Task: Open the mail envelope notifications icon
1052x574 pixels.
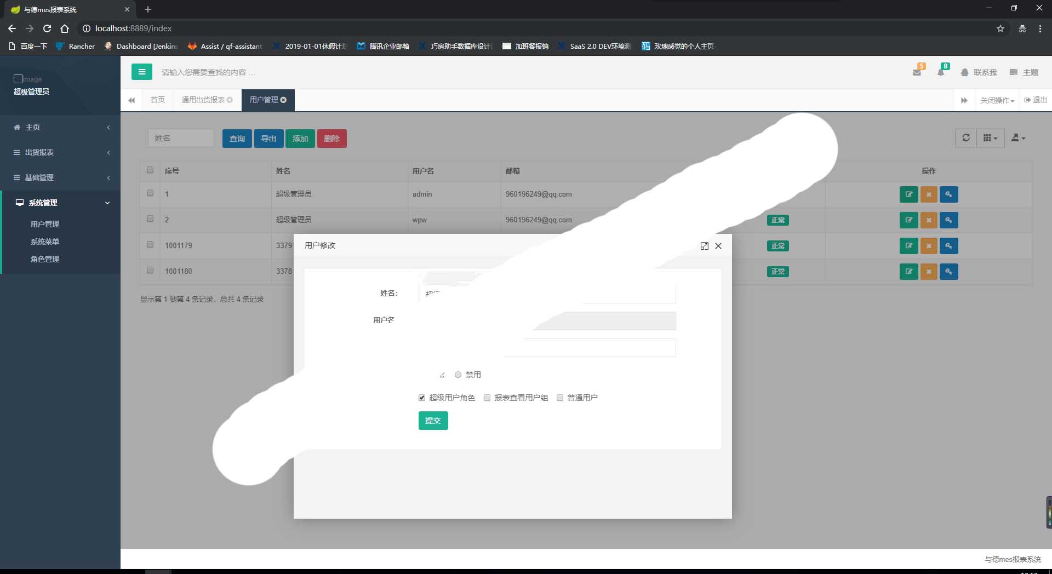Action: [x=917, y=72]
